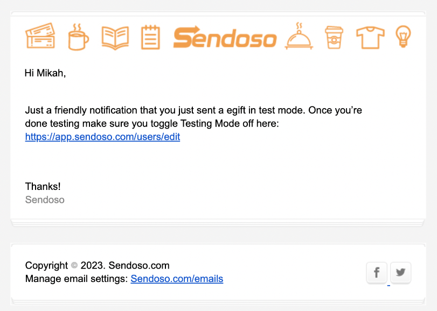Open Sendoso's Facebook page button

coord(377,272)
